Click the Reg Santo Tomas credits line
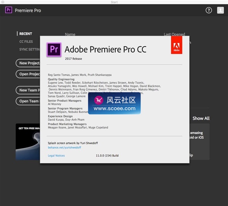 (80, 75)
